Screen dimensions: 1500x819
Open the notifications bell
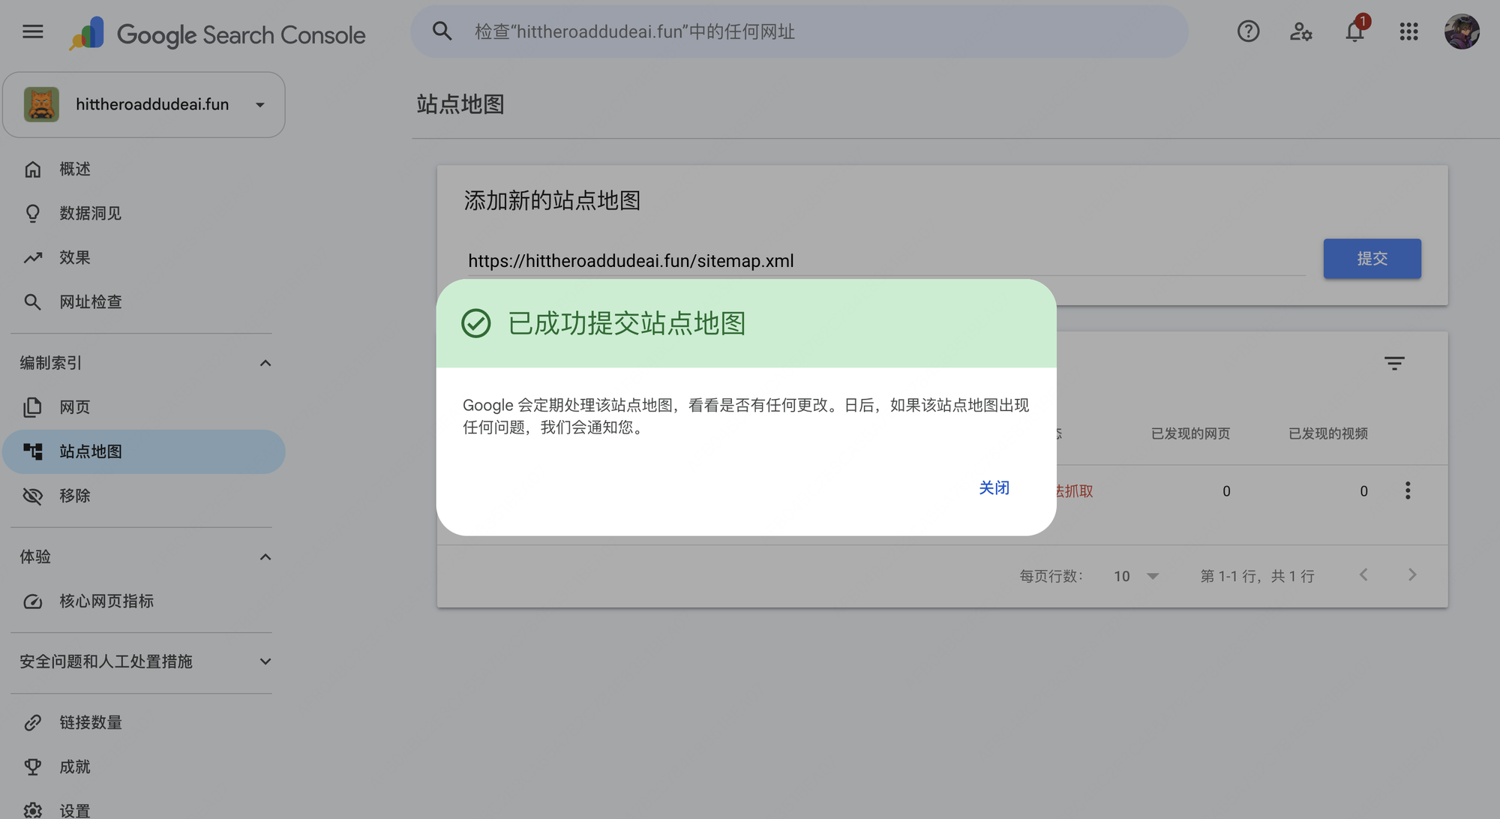(x=1354, y=31)
